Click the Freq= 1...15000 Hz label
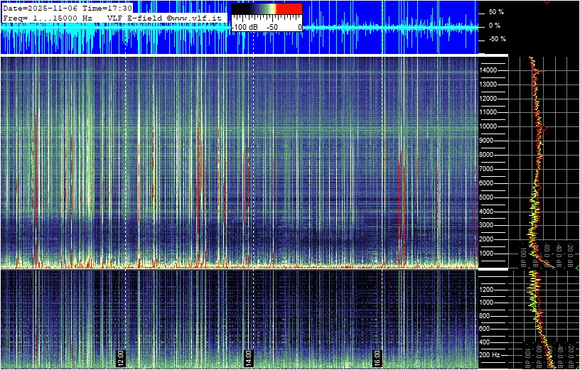This screenshot has width=580, height=370. pos(47,16)
